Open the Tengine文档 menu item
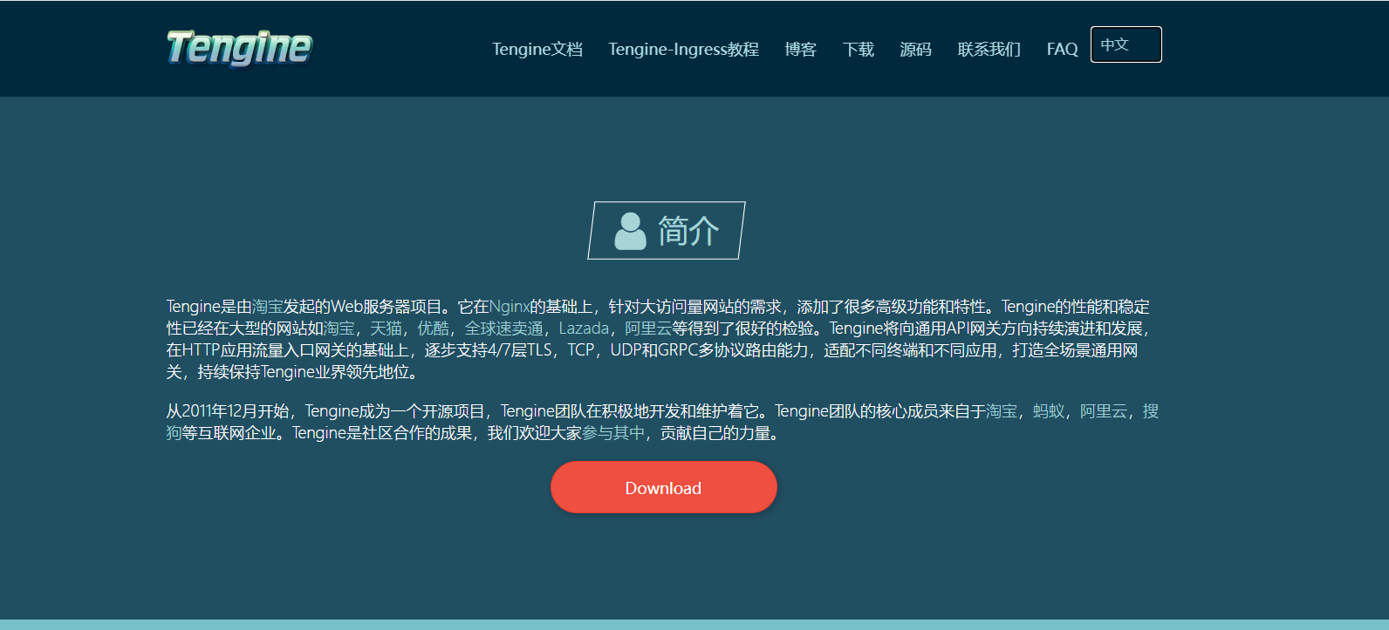The height and width of the screenshot is (630, 1389). pos(537,49)
